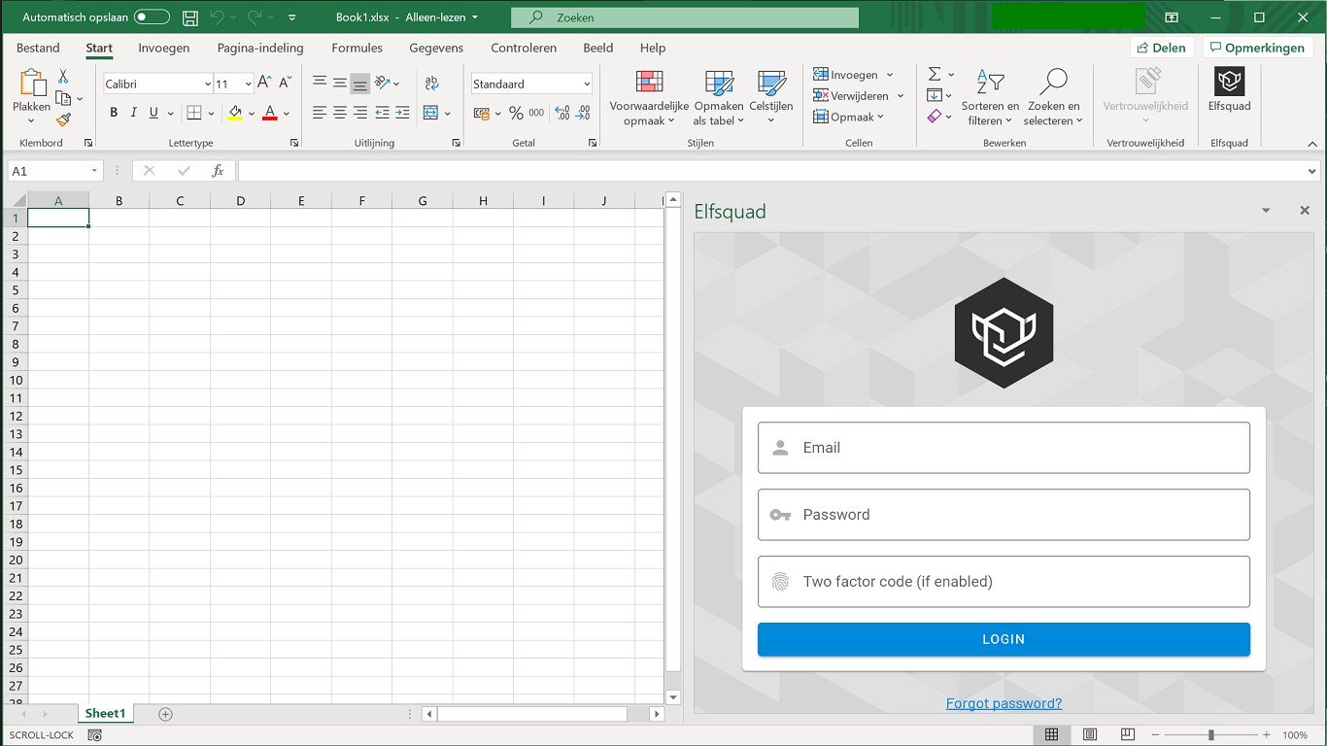Expand the Verwijderen cells dropdown

(x=901, y=96)
